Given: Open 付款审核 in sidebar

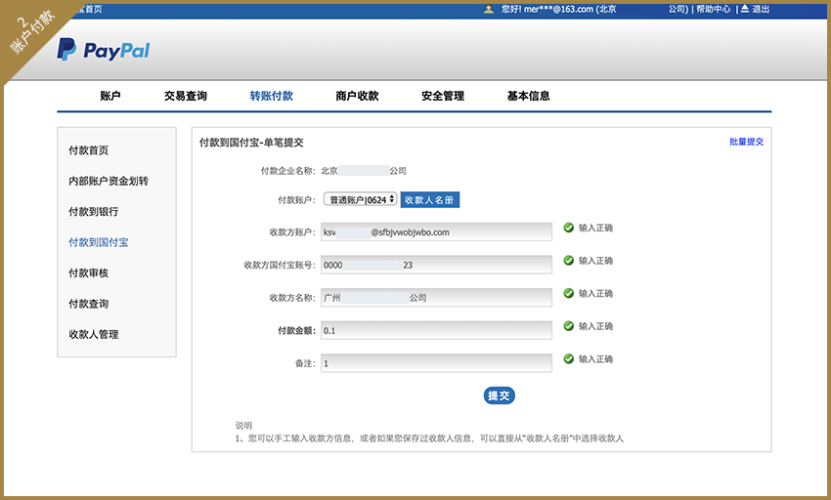Looking at the screenshot, I should [89, 273].
